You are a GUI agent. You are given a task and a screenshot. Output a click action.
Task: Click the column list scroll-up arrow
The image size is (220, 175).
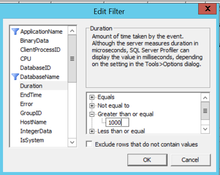click(72, 31)
